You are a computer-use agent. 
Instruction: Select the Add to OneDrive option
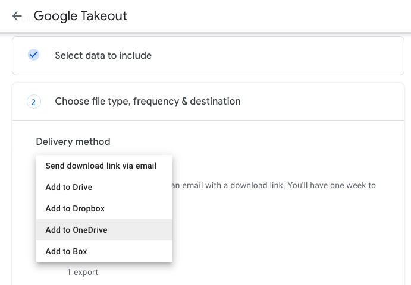[x=104, y=230]
